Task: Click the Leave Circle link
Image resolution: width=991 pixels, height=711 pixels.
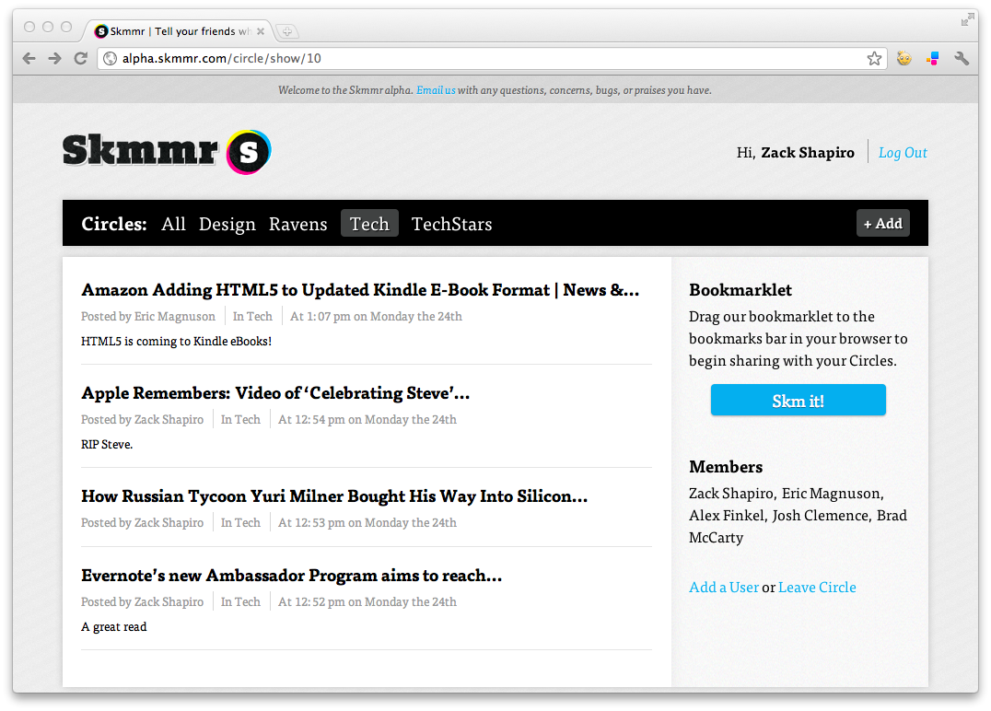Action: [x=817, y=588]
